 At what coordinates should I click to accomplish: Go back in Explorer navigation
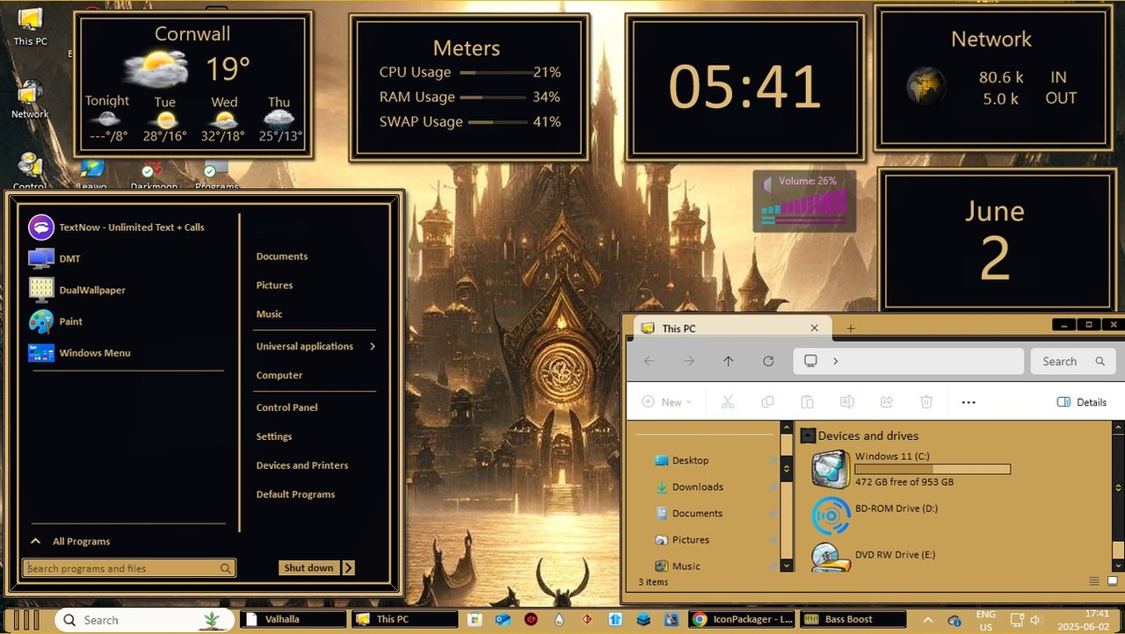click(649, 361)
